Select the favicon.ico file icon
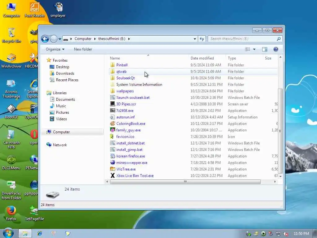 tap(112, 137)
